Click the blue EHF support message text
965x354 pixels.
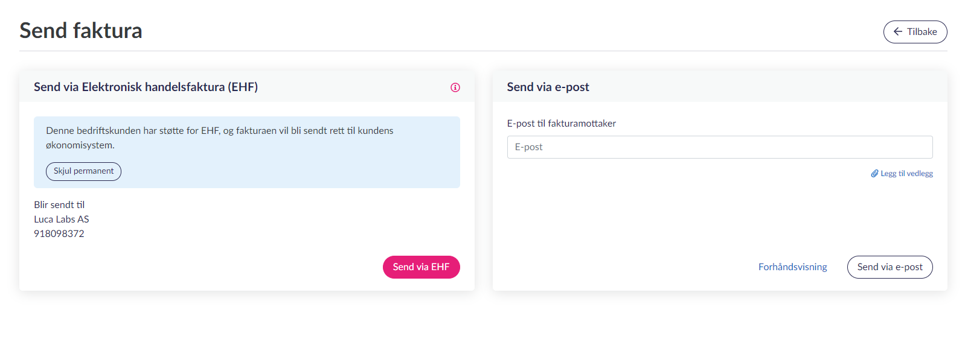point(219,131)
